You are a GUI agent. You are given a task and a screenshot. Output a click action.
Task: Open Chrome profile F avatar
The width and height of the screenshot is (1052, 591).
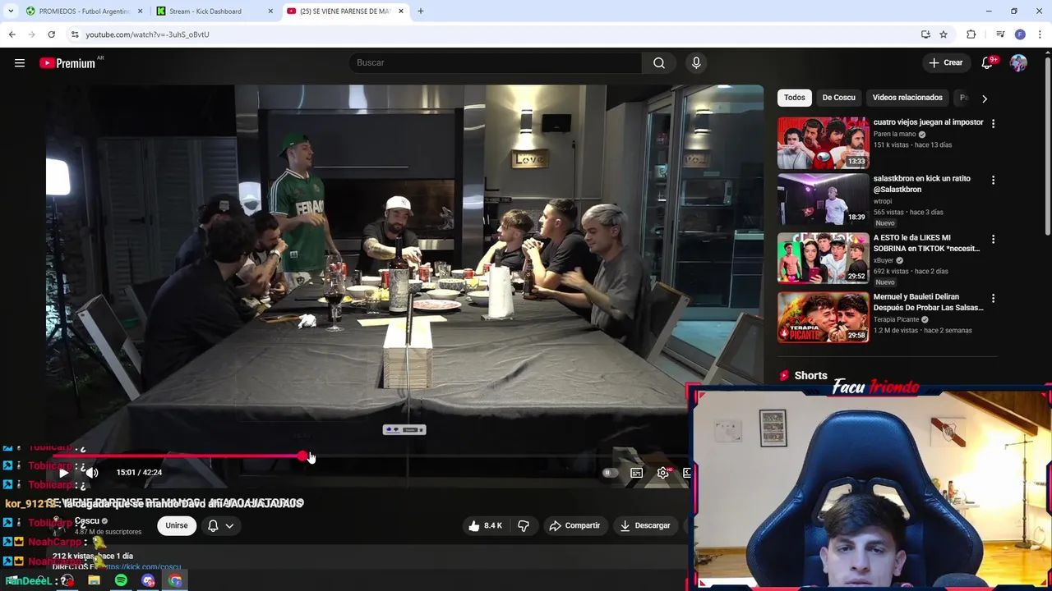[1020, 34]
